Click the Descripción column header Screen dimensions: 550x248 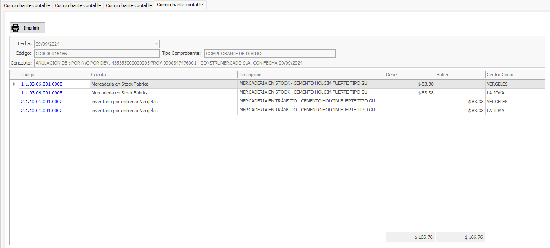(x=311, y=75)
